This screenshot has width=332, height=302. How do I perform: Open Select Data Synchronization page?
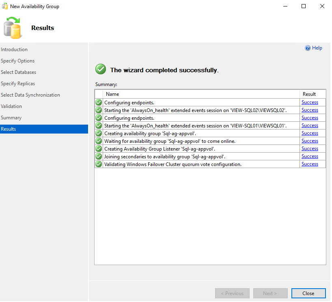coord(30,95)
